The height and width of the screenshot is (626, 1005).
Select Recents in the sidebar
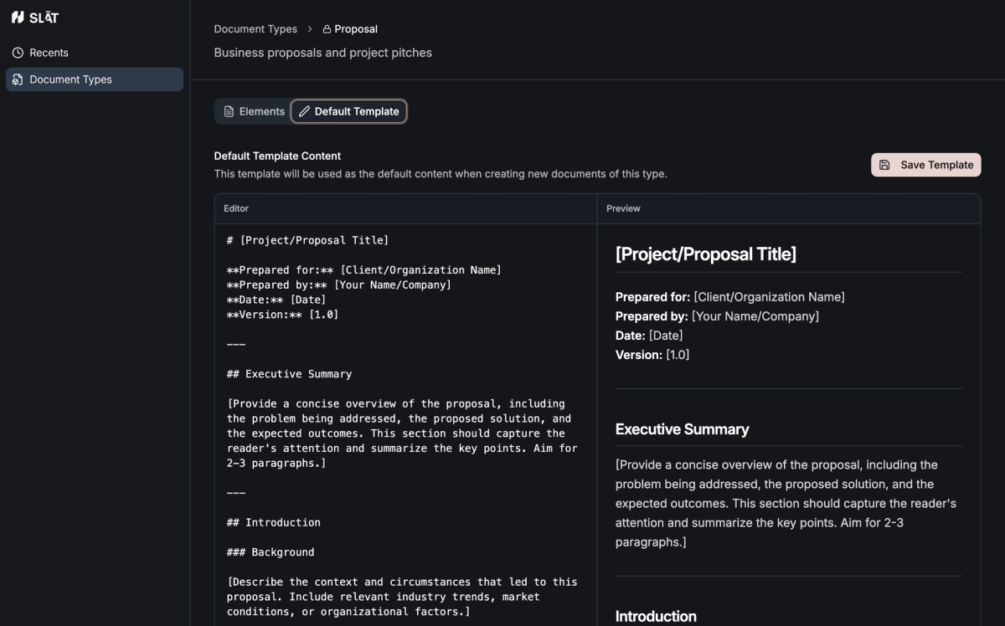pyautogui.click(x=49, y=52)
